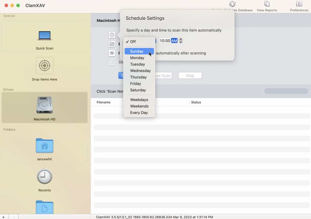Open the lancewhit home folder icon
Image resolution: width=311 pixels, height=219 pixels.
(x=45, y=146)
